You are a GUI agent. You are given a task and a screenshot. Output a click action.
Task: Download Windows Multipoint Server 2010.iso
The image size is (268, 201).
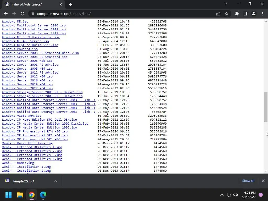click(34, 25)
